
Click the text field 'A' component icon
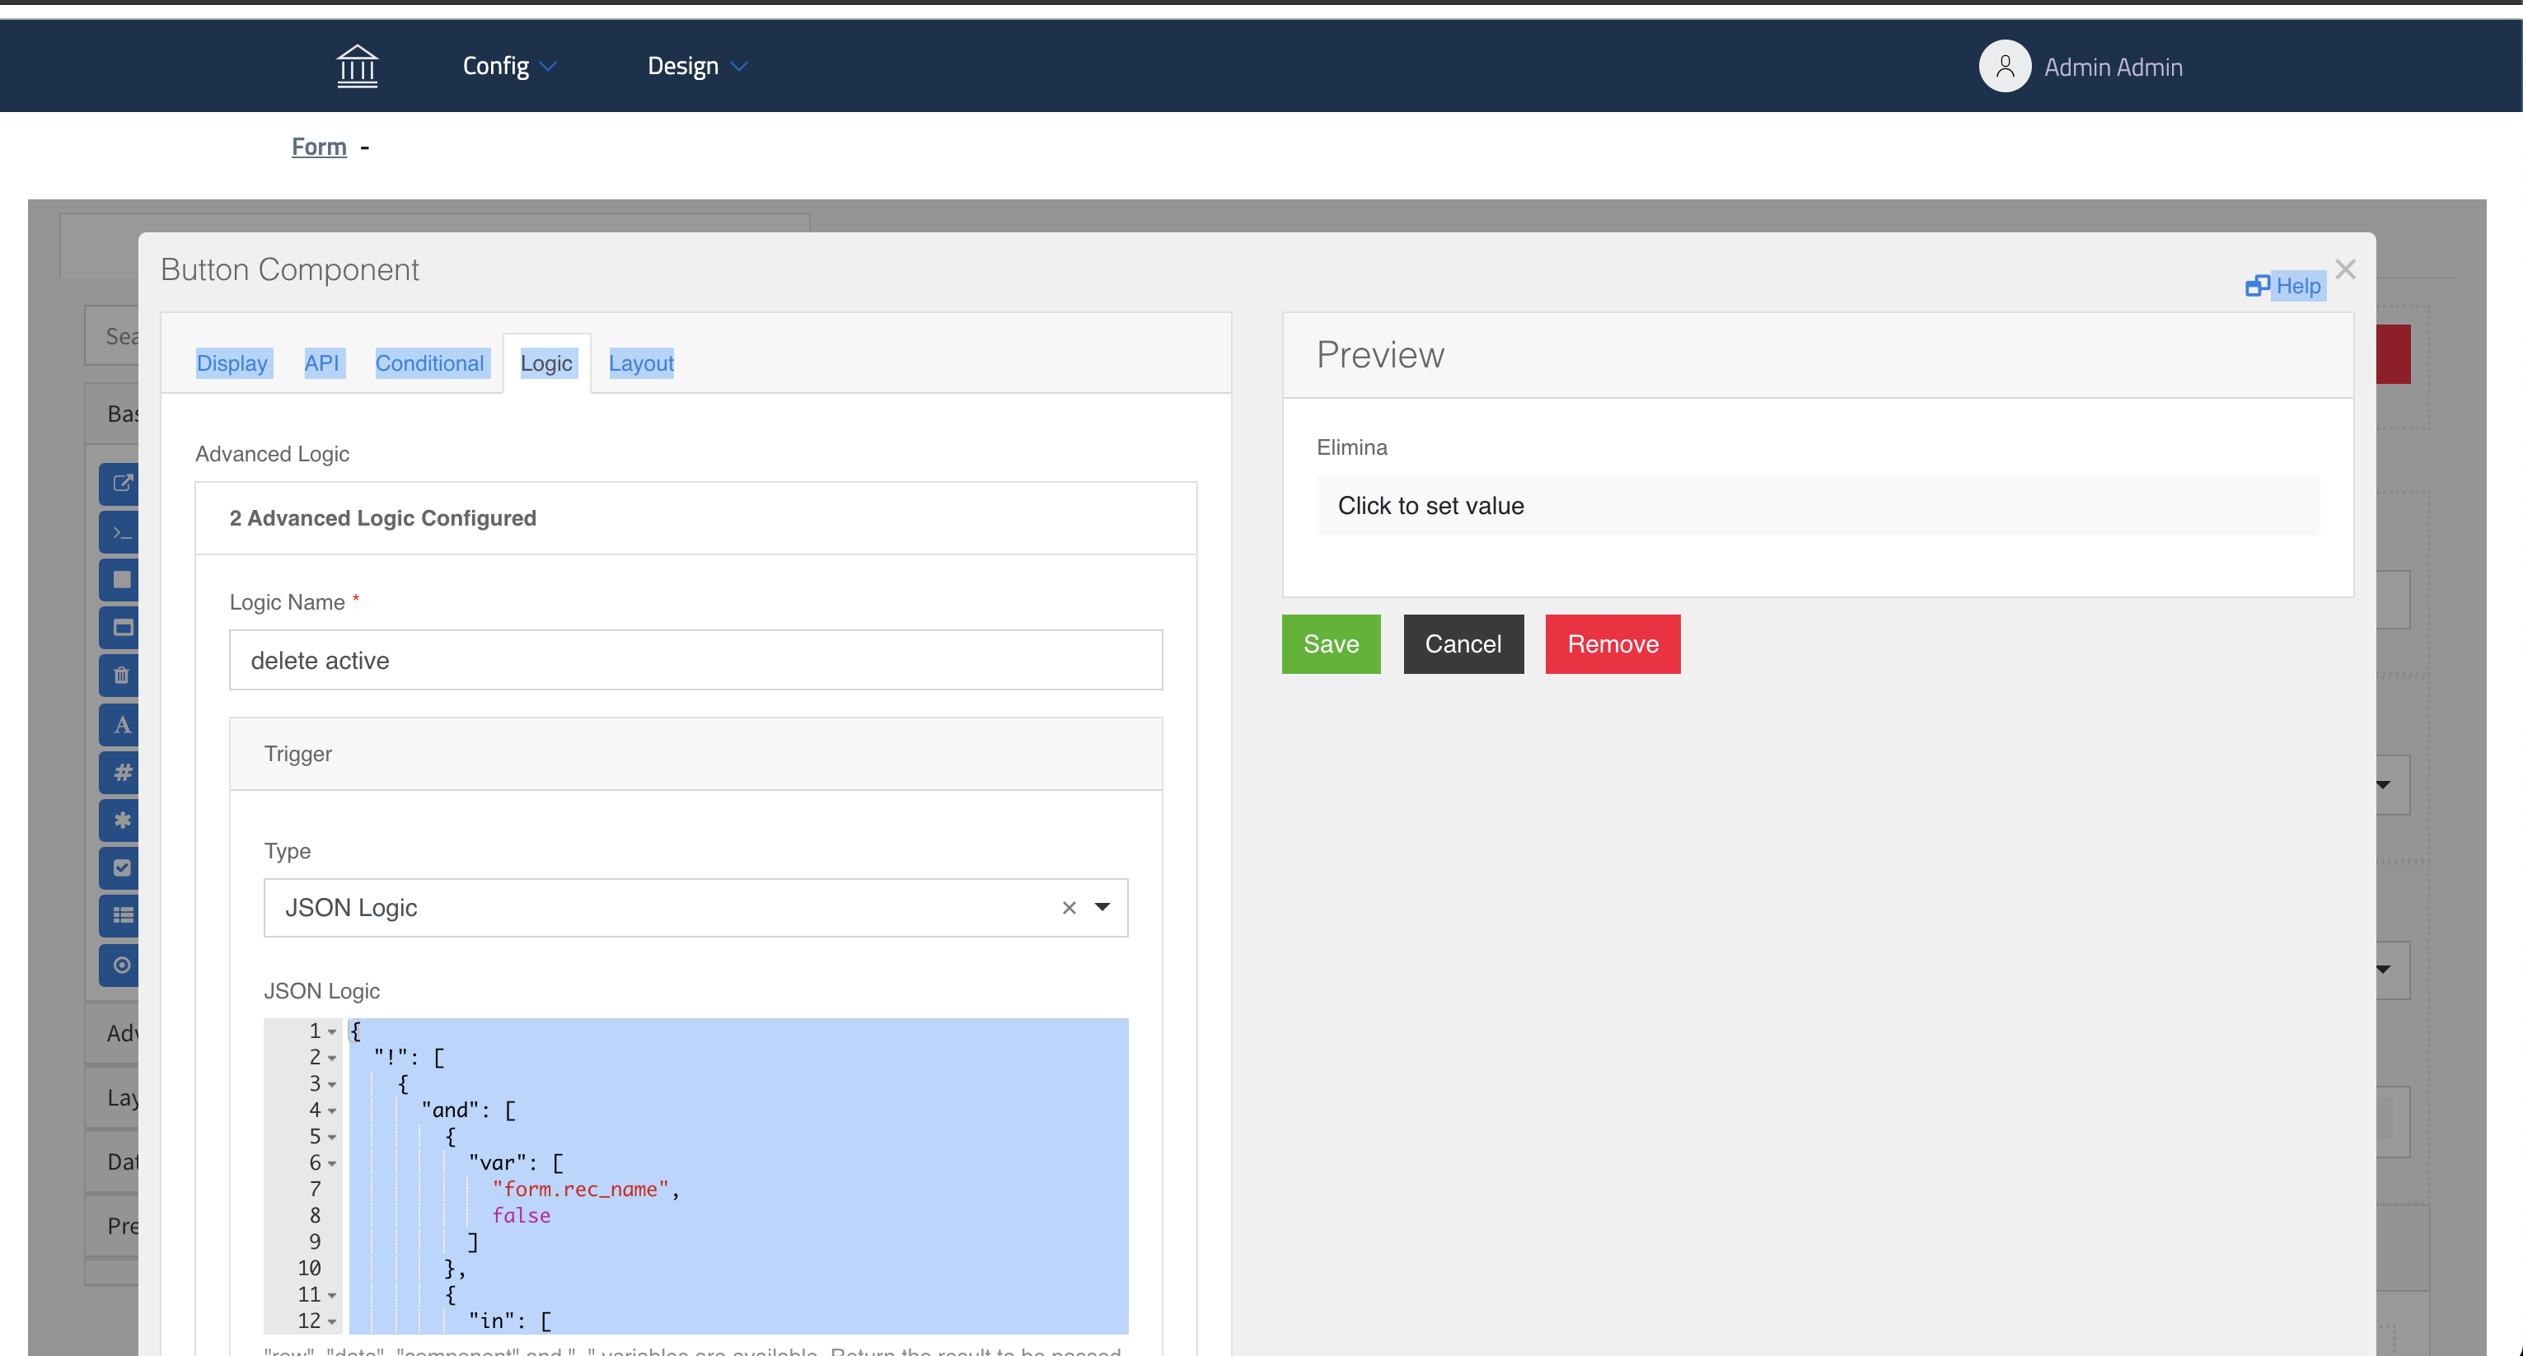click(121, 726)
